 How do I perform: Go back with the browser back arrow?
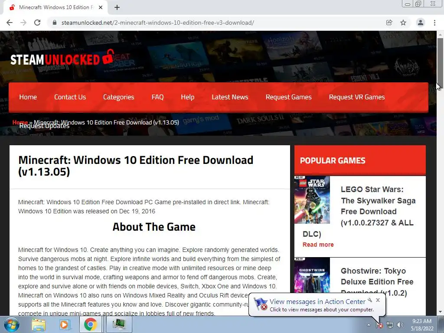pyautogui.click(x=10, y=23)
